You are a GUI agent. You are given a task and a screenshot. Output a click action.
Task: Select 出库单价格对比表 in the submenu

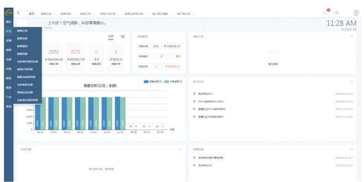(x=28, y=61)
